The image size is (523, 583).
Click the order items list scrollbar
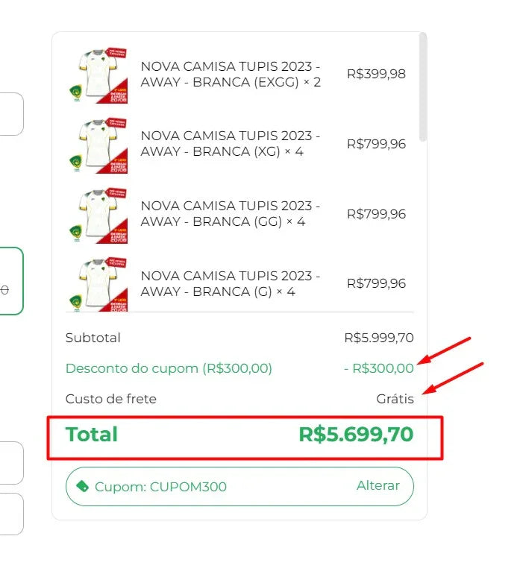[x=423, y=88]
